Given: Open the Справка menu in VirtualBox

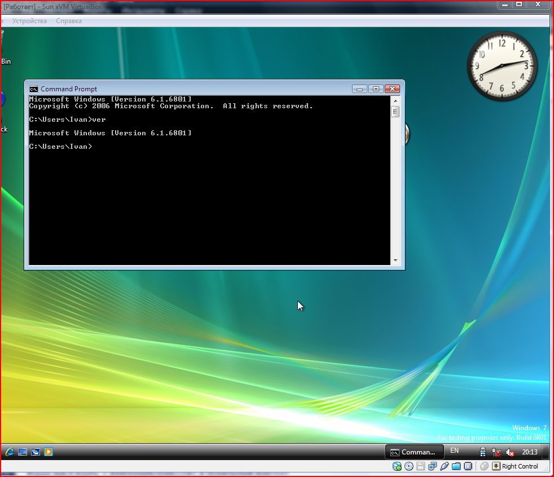Looking at the screenshot, I should point(68,21).
